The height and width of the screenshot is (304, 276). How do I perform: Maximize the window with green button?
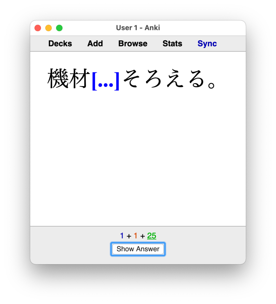[59, 28]
